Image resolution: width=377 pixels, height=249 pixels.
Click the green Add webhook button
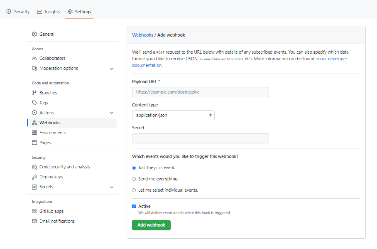pyautogui.click(x=151, y=225)
